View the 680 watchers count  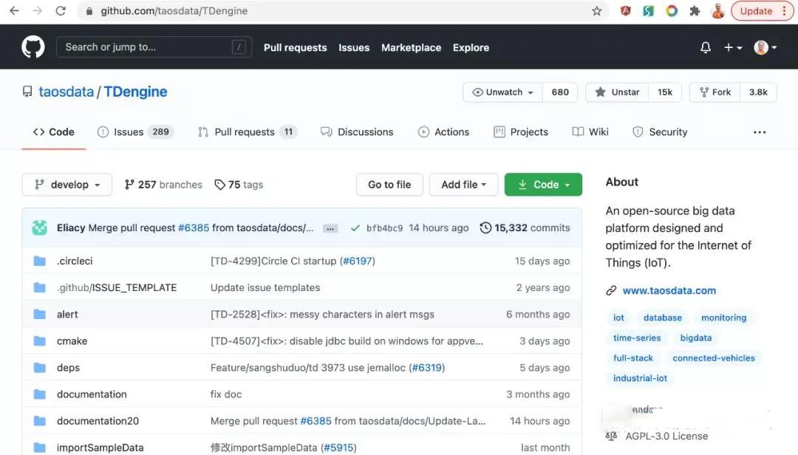tap(560, 92)
